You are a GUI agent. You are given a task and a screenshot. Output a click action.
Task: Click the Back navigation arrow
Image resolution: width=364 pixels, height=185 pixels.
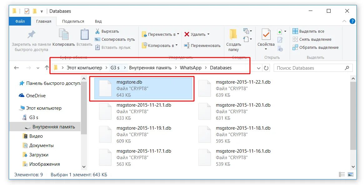(x=16, y=68)
